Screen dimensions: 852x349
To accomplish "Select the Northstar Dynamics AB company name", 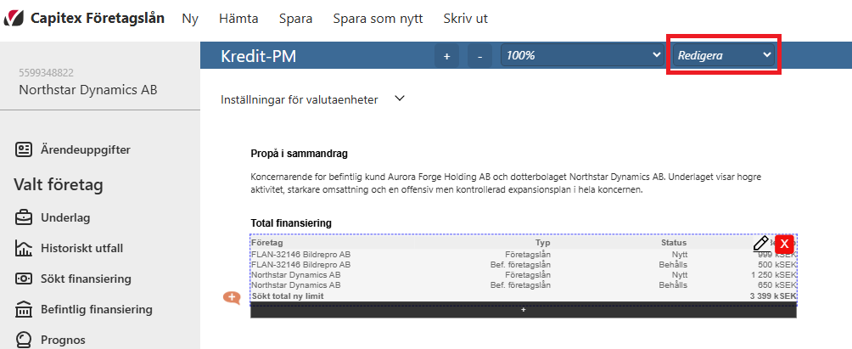I will pos(88,90).
